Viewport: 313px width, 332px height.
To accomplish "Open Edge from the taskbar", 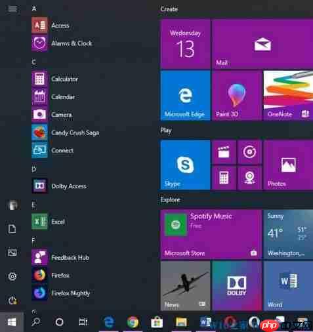I will 109,322.
